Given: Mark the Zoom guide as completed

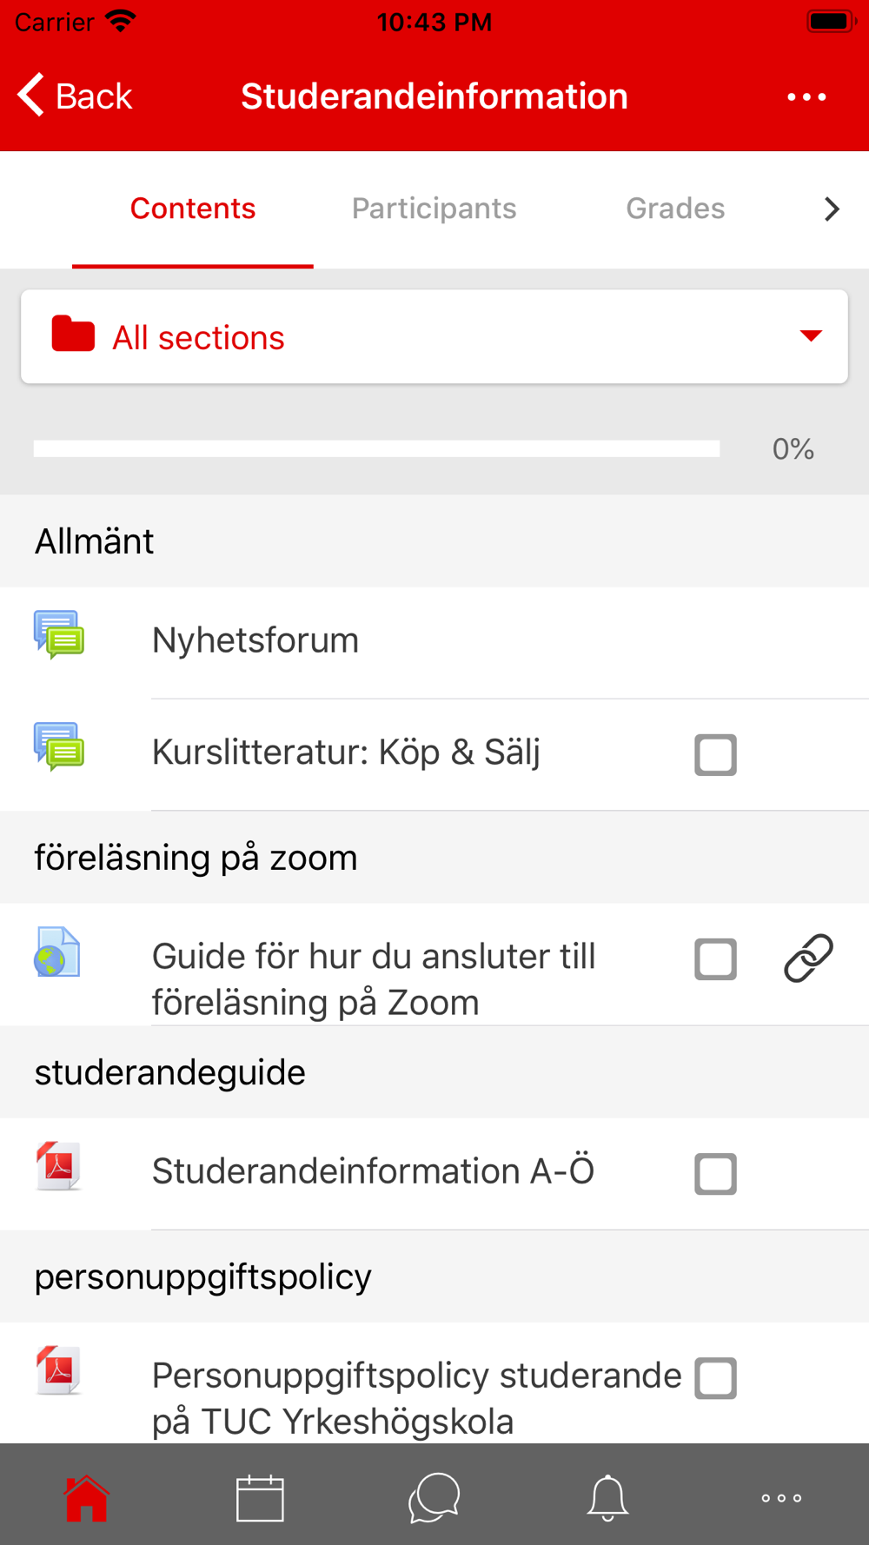Looking at the screenshot, I should (x=715, y=958).
